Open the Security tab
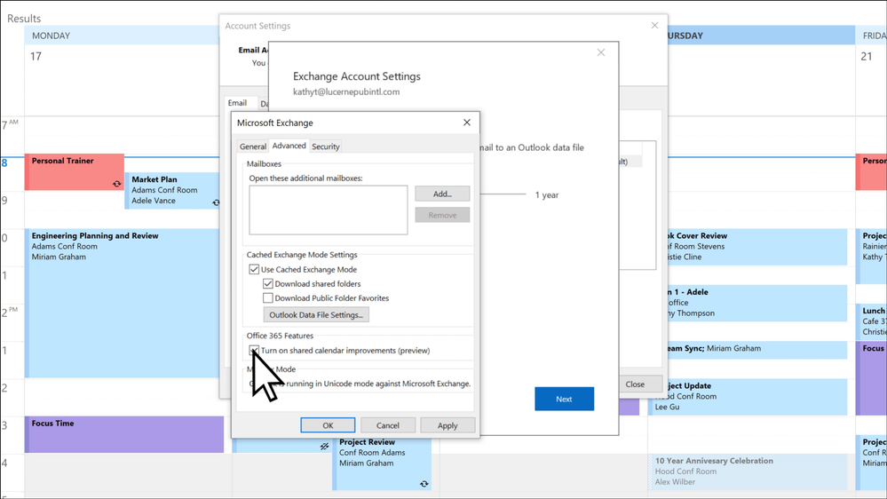 (325, 147)
